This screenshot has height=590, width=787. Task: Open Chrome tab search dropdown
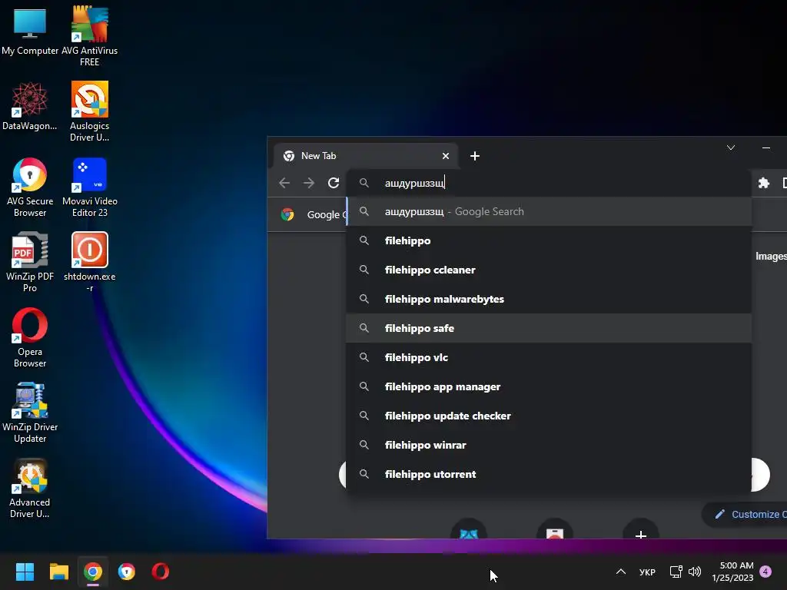tap(731, 147)
